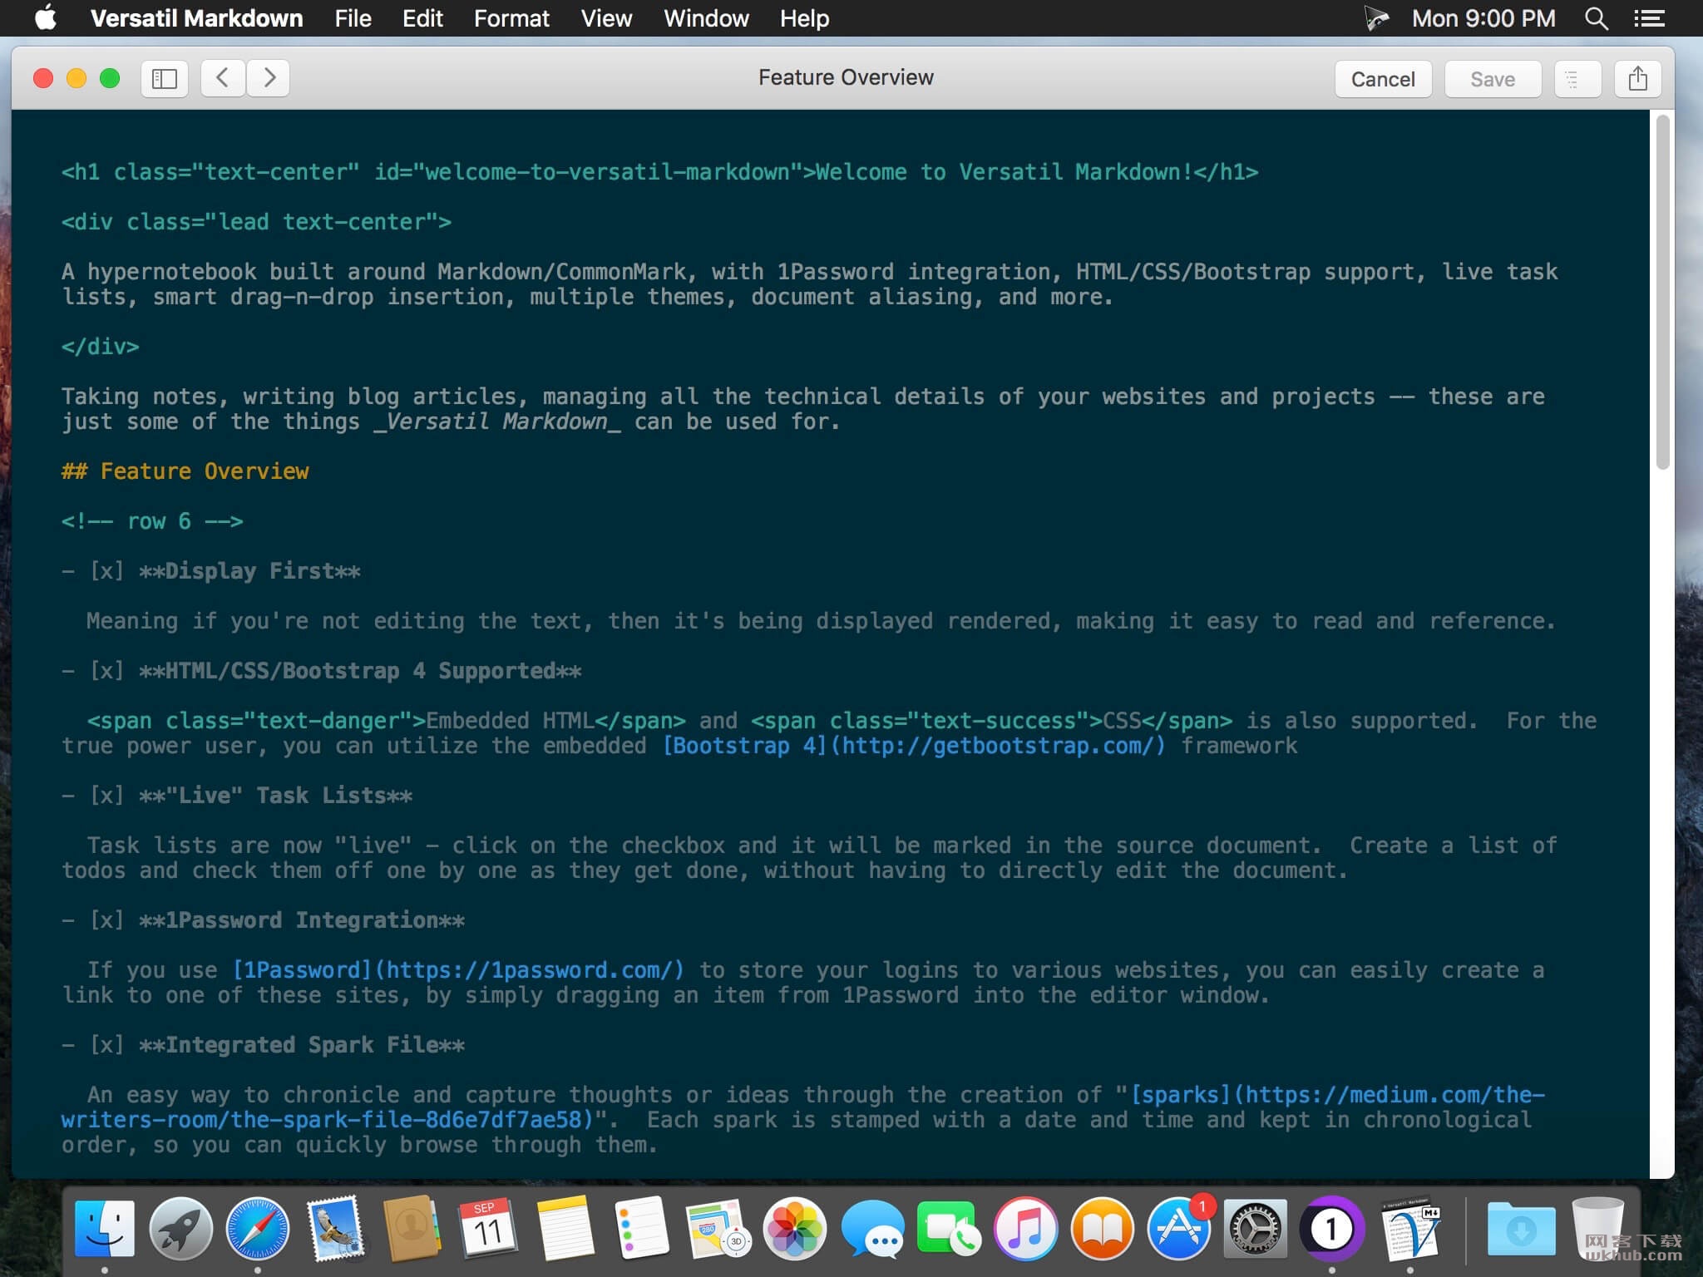Open Calendar from the Dock
1703x1277 pixels.
coord(488,1229)
